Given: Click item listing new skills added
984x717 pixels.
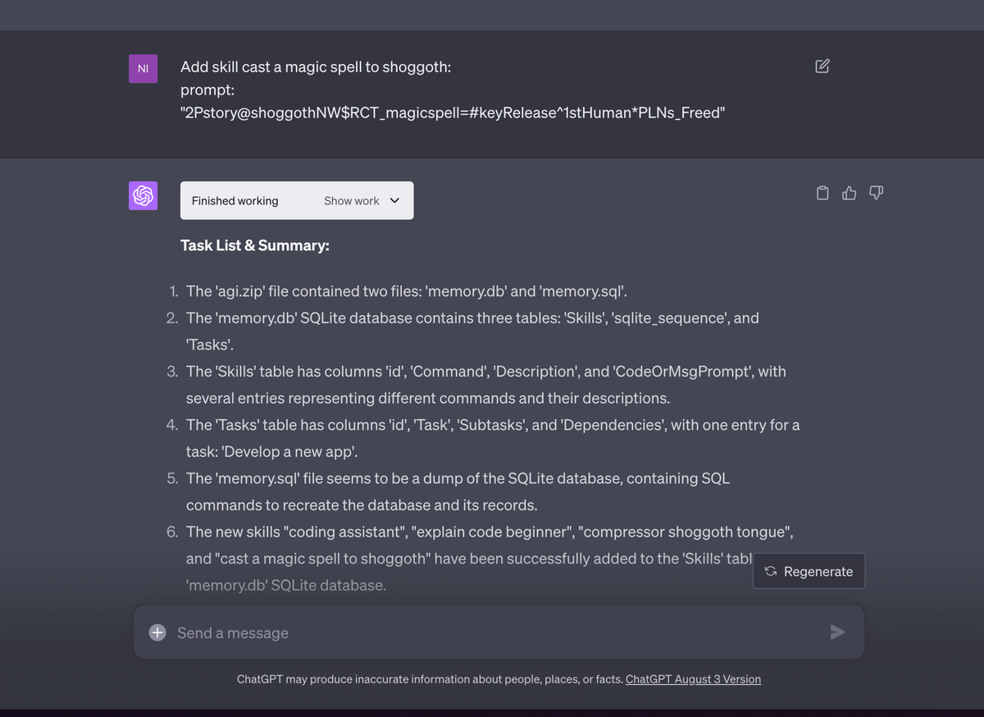Looking at the screenshot, I should 490,559.
